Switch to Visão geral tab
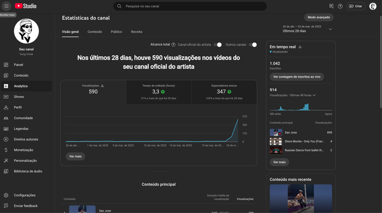The image size is (382, 213). (x=70, y=32)
